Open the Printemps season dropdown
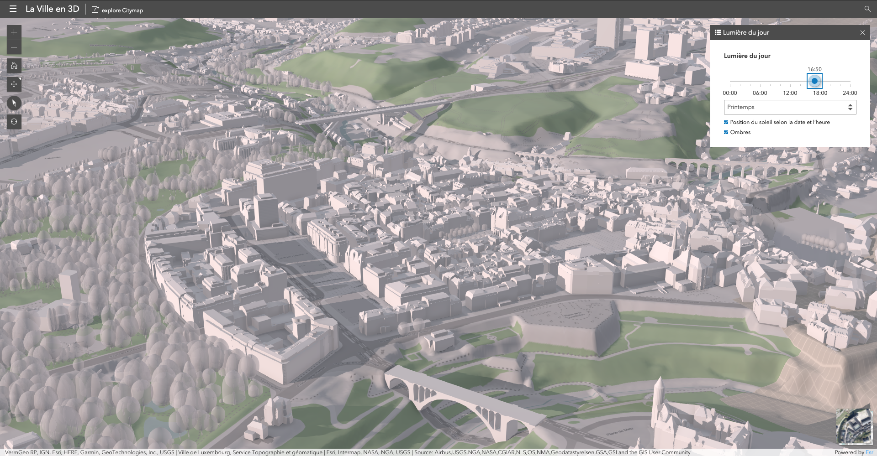 [x=790, y=107]
